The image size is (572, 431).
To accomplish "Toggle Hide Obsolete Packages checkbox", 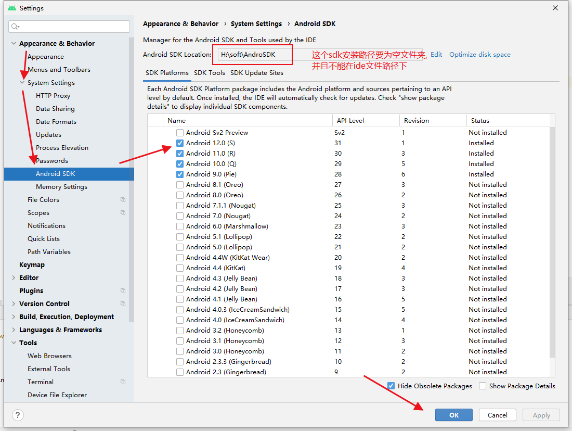I will [391, 386].
